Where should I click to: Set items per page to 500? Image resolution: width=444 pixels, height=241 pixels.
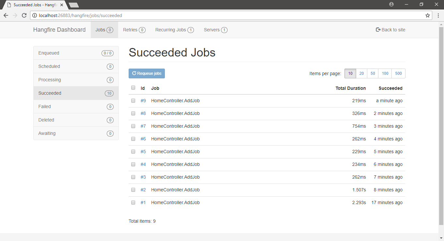(x=398, y=73)
